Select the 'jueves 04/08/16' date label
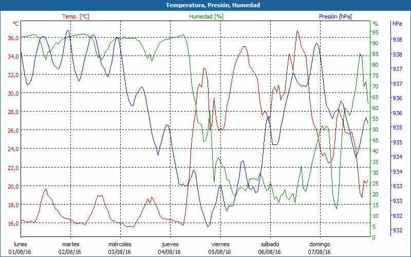 coord(170,248)
